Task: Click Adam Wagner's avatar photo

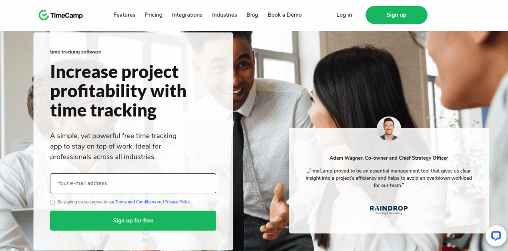Action: [389, 129]
